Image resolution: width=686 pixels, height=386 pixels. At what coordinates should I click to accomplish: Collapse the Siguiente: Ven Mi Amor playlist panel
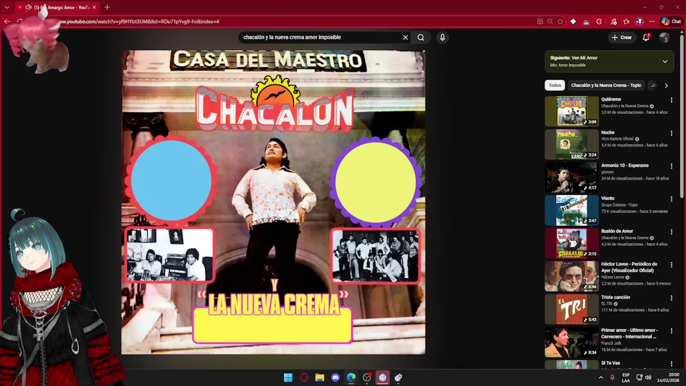pyautogui.click(x=665, y=61)
